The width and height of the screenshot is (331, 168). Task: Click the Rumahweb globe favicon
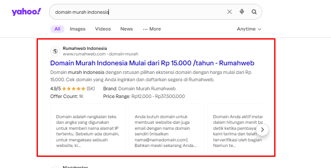[55, 51]
